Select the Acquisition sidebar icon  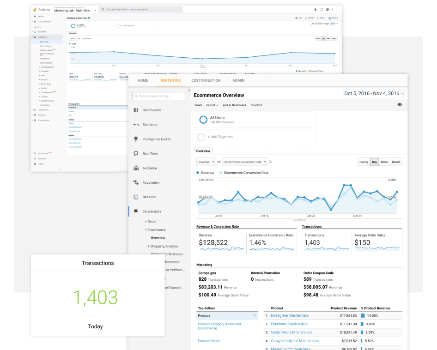tap(137, 182)
